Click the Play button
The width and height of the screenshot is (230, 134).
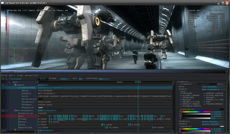point(43,79)
